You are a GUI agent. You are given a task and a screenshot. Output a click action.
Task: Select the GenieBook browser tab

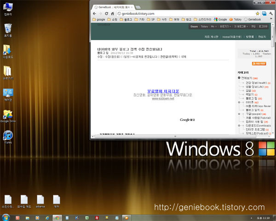click(x=114, y=7)
